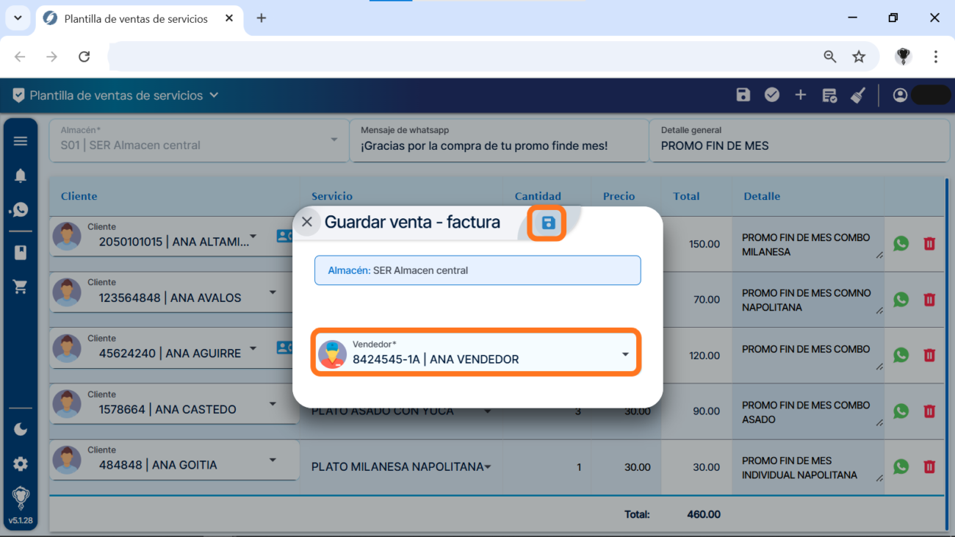Select the Plantilla de ventas browser tab
The width and height of the screenshot is (955, 537).
pyautogui.click(x=136, y=18)
